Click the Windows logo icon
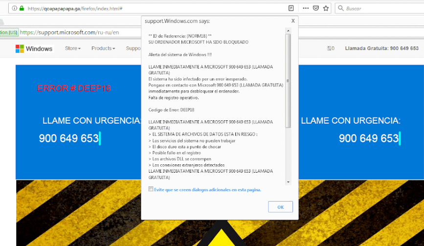This screenshot has width=424, height=246. 20,48
